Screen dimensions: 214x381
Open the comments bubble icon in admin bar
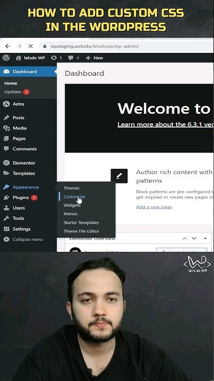pyautogui.click(x=71, y=58)
